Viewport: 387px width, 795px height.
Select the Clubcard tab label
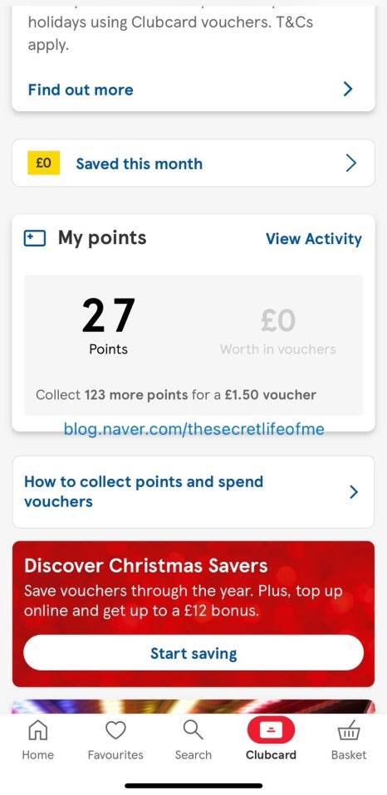(x=271, y=755)
